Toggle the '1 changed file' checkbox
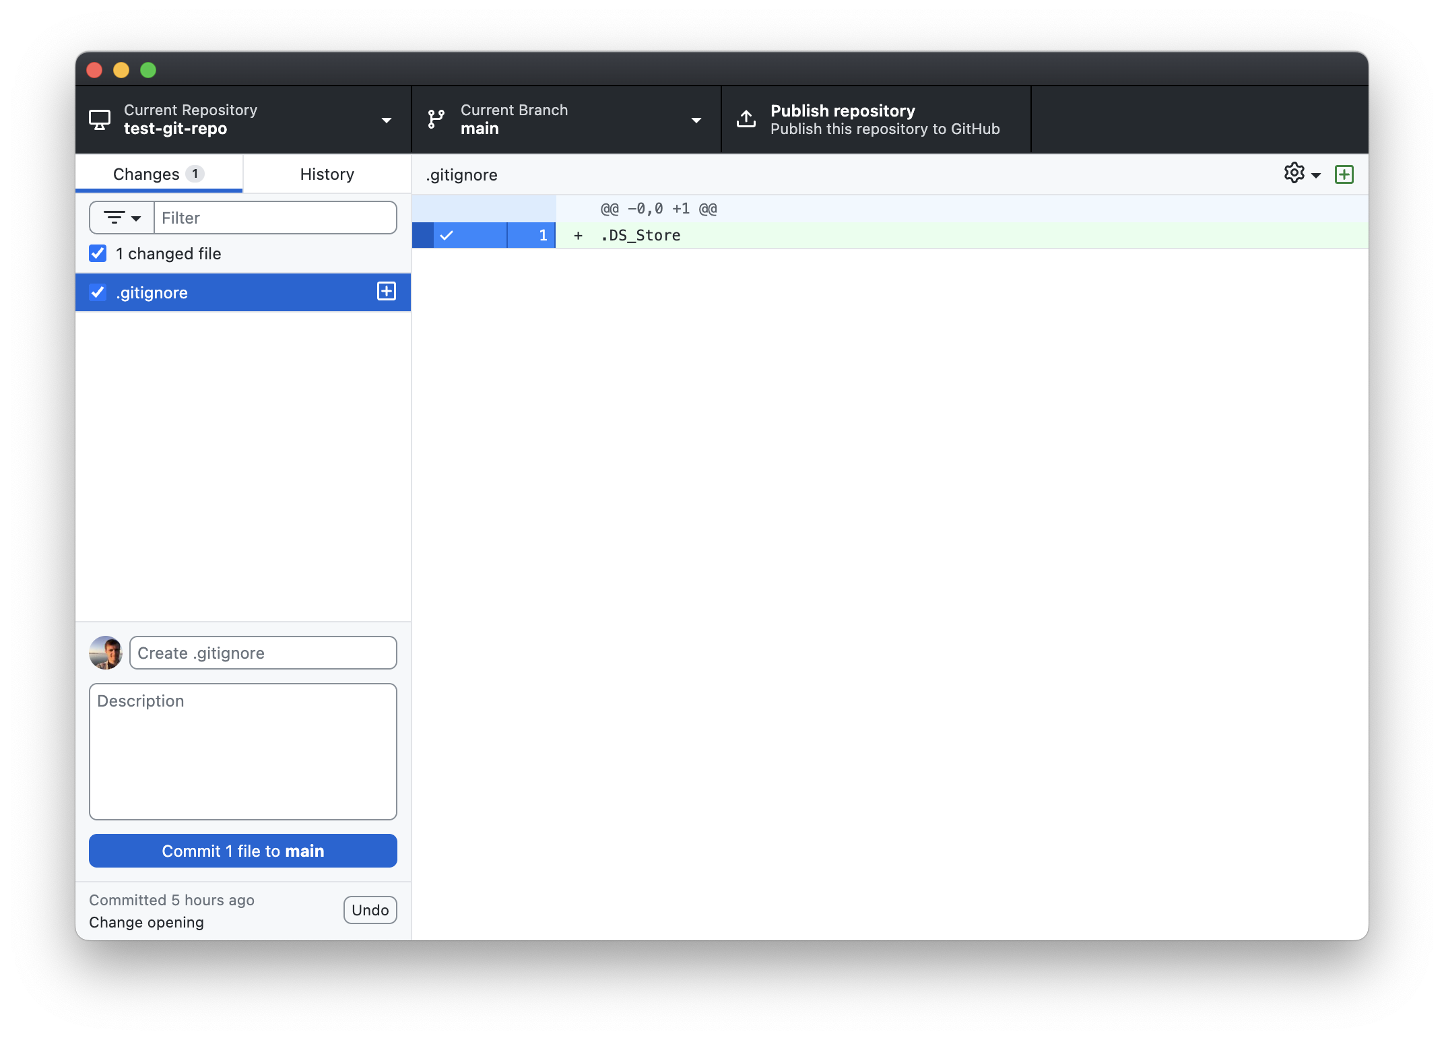This screenshot has height=1040, width=1444. 98,253
